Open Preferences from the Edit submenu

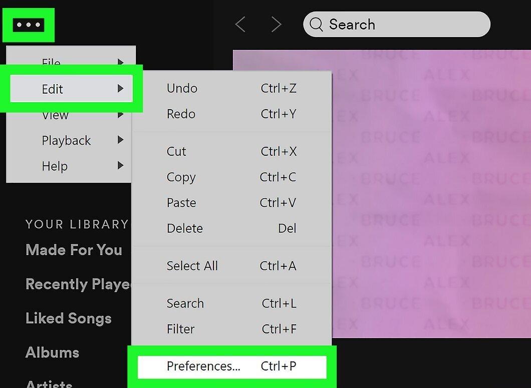point(232,366)
